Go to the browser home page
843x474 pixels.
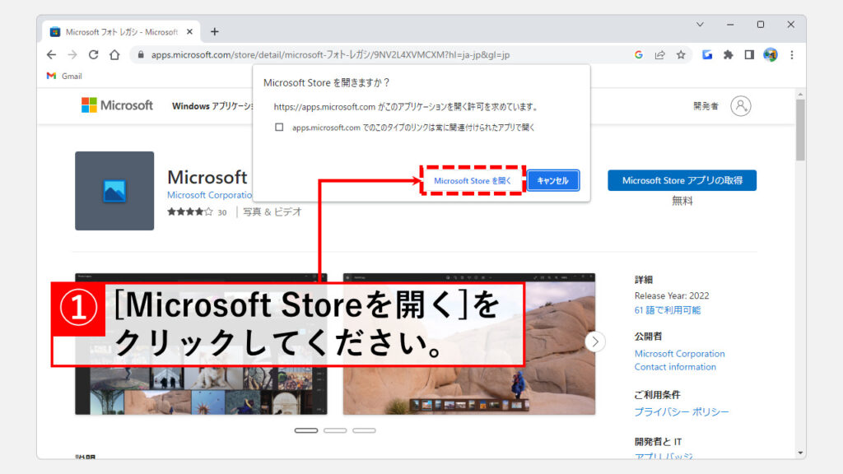(x=114, y=55)
